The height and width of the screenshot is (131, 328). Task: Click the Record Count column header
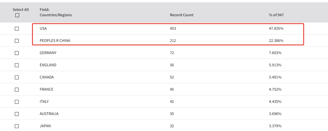(x=182, y=15)
